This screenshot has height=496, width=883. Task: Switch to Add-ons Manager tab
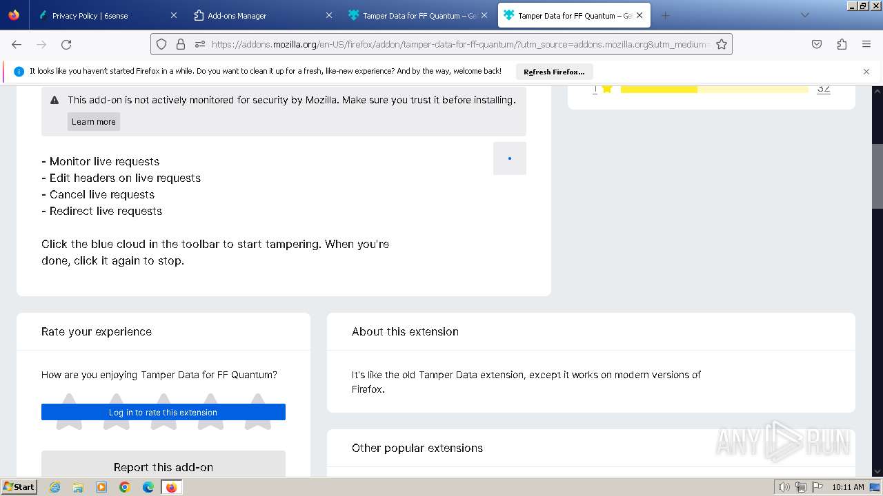[x=263, y=15]
